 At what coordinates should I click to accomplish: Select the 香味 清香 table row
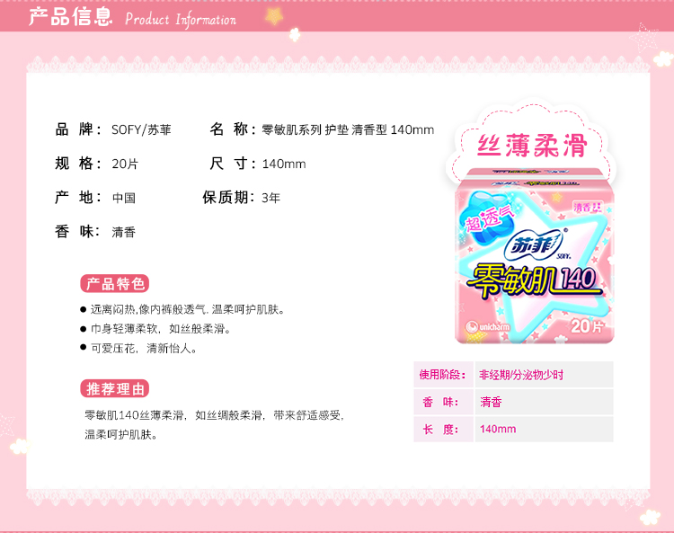(513, 402)
